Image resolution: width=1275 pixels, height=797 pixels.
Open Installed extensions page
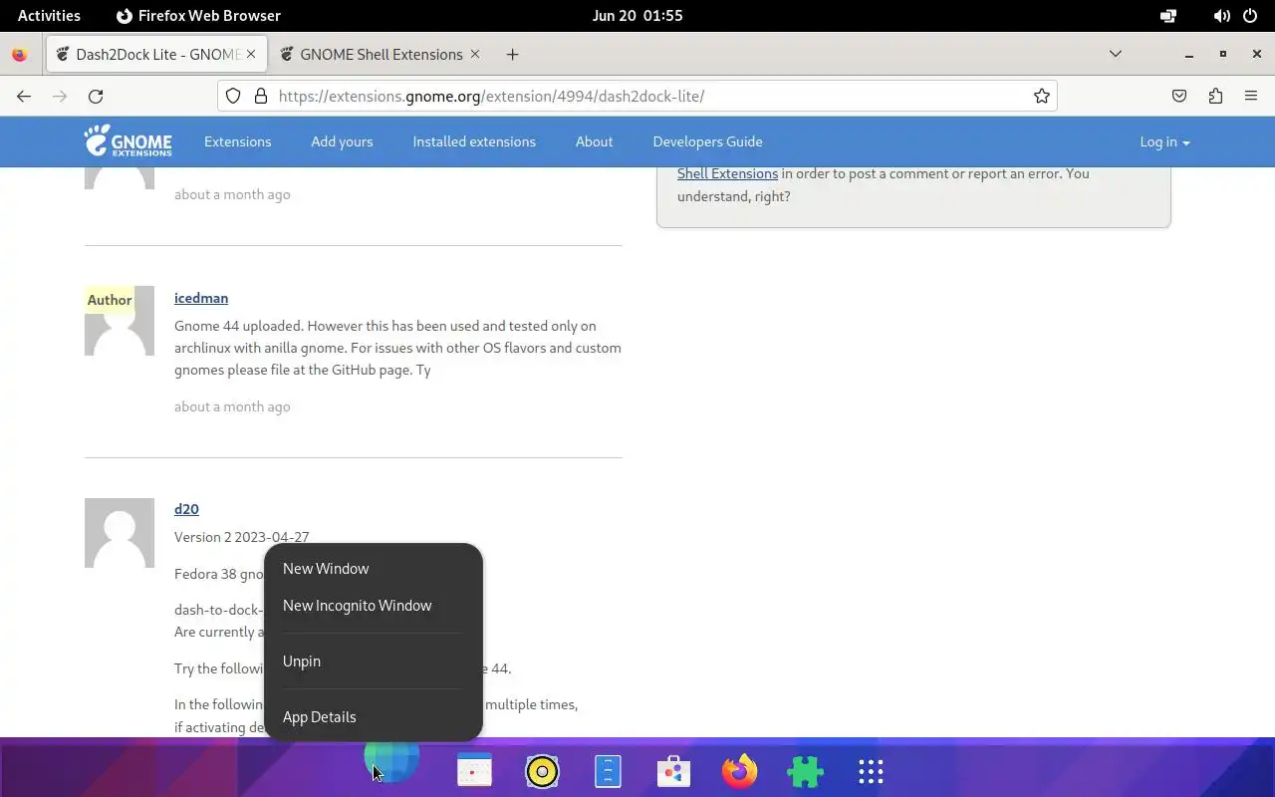coord(474,141)
